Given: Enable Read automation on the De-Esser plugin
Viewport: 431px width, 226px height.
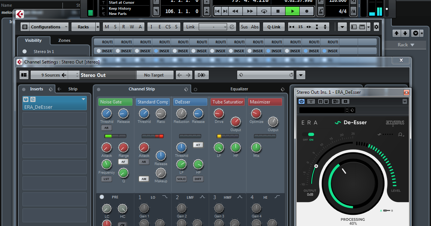Looking at the screenshot, I should tap(321, 101).
